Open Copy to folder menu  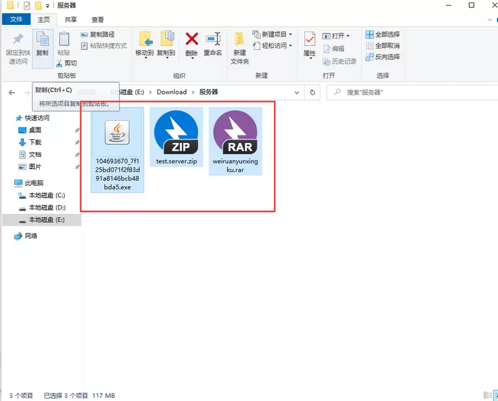point(166,45)
